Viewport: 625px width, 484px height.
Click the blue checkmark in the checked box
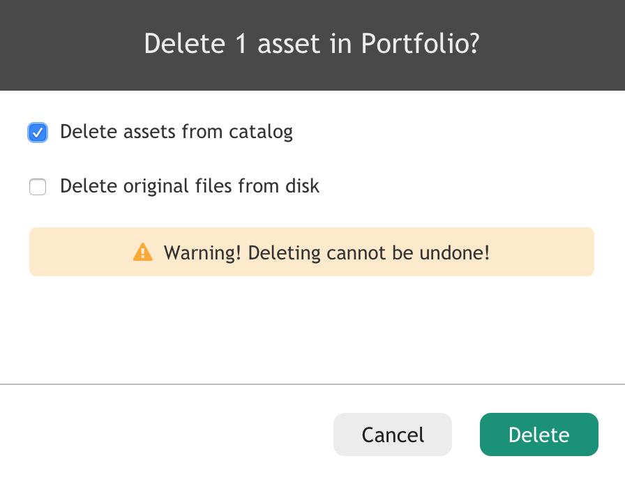pyautogui.click(x=38, y=133)
